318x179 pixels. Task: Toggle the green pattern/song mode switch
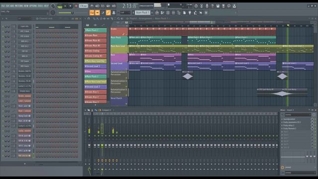pyautogui.click(x=60, y=6)
